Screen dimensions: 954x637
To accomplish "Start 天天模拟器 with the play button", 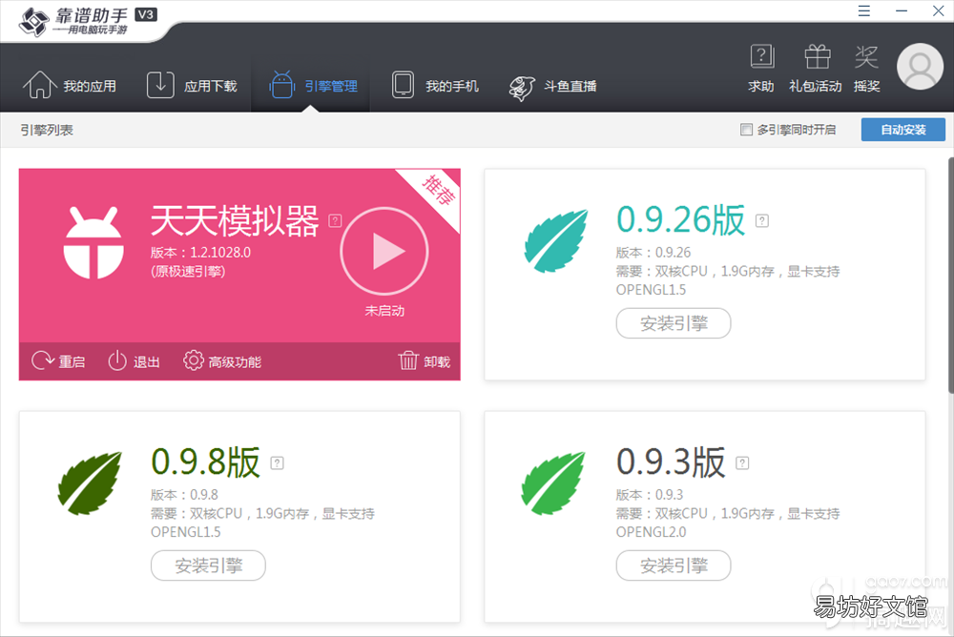I will (384, 251).
